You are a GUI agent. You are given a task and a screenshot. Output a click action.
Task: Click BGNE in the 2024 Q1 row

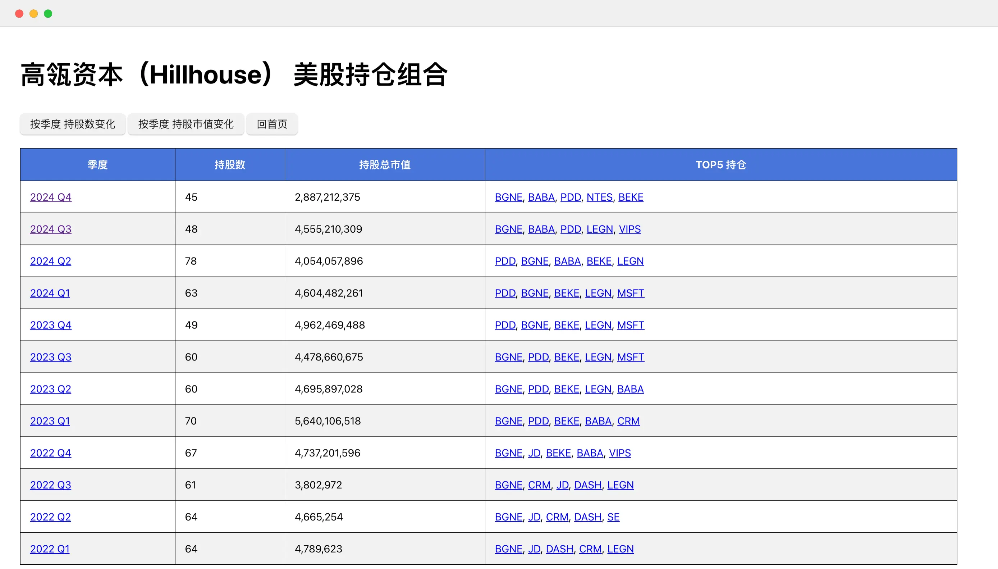pos(535,293)
